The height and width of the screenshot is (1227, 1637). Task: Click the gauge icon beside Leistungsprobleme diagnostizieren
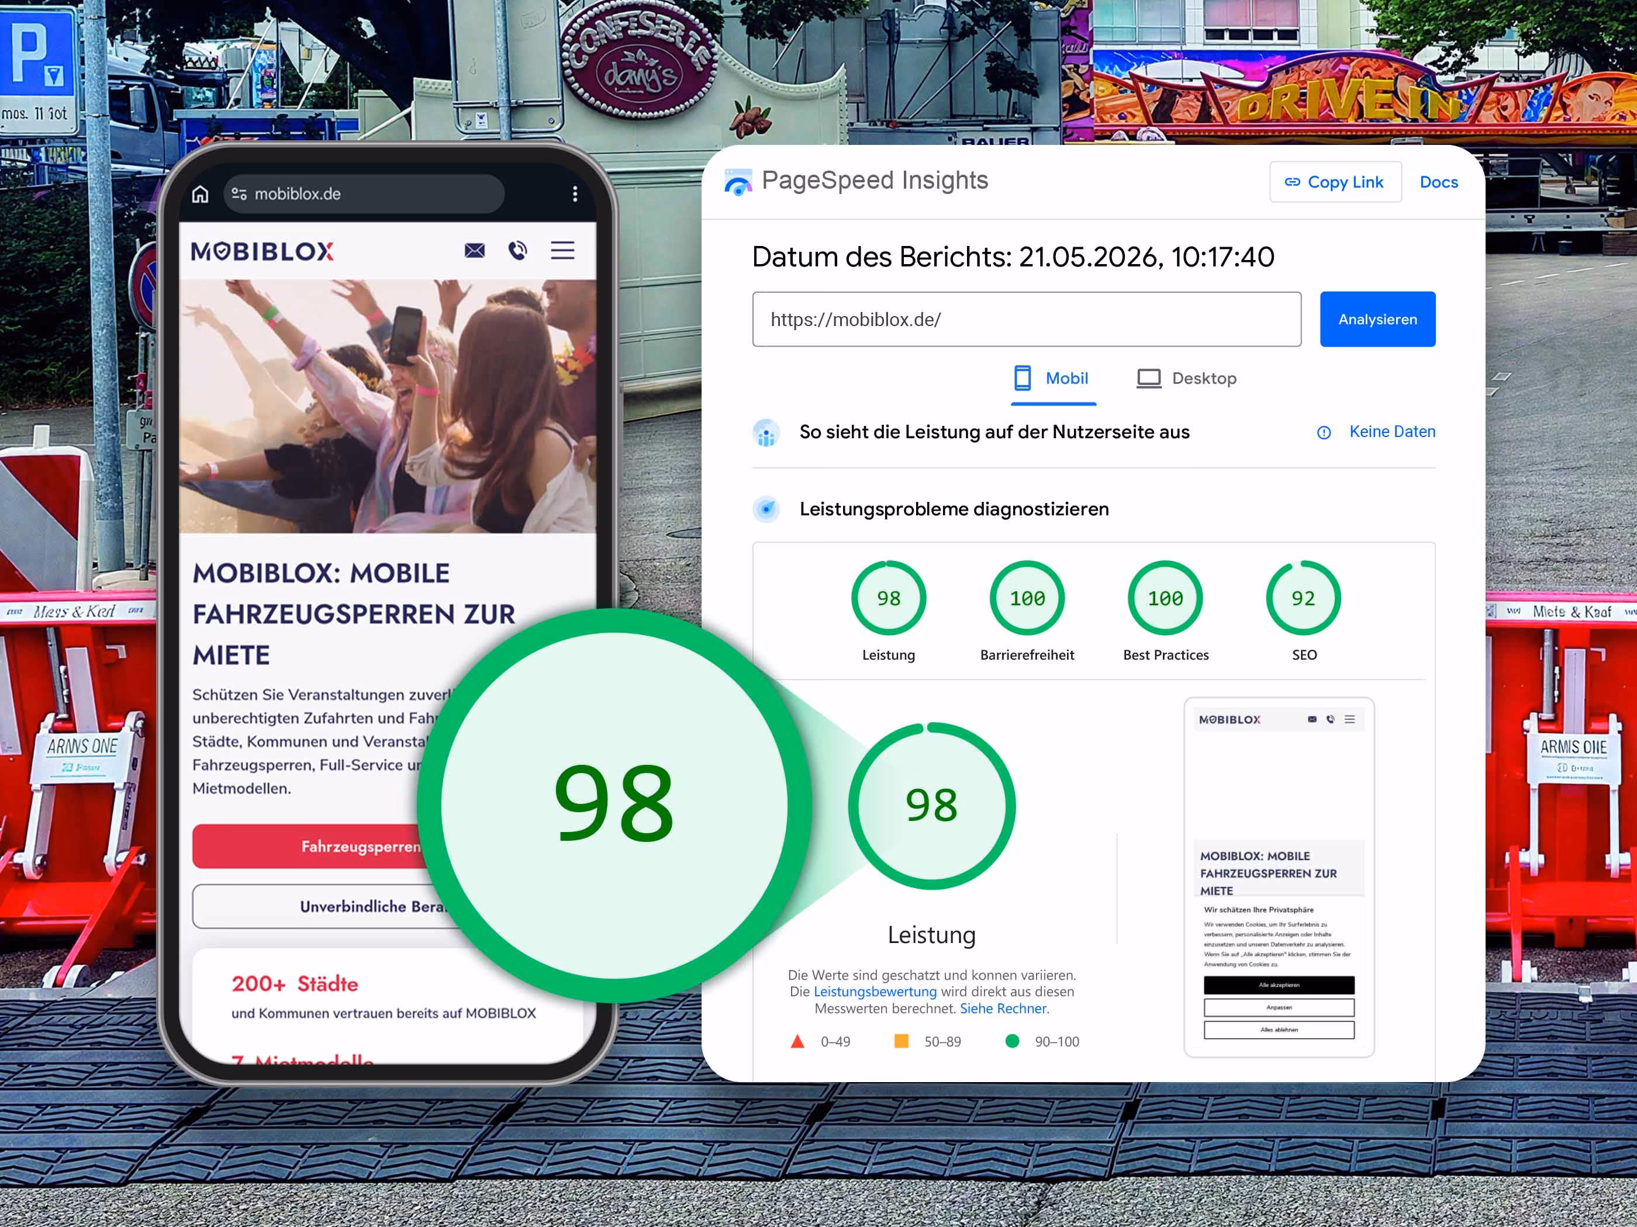click(766, 509)
